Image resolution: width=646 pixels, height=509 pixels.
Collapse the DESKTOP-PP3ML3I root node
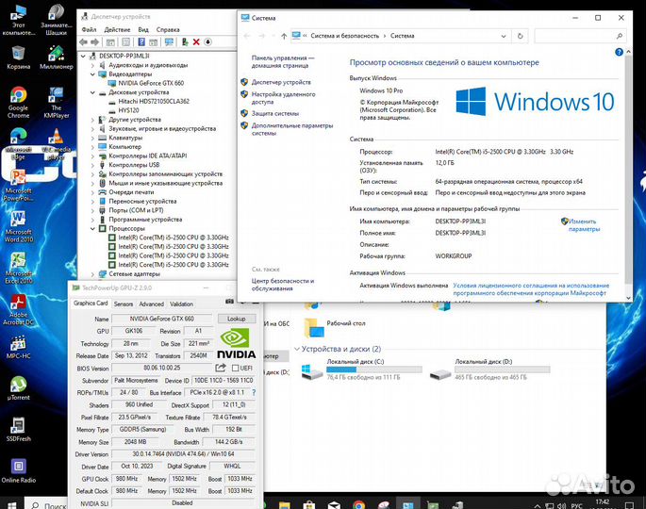pos(83,56)
